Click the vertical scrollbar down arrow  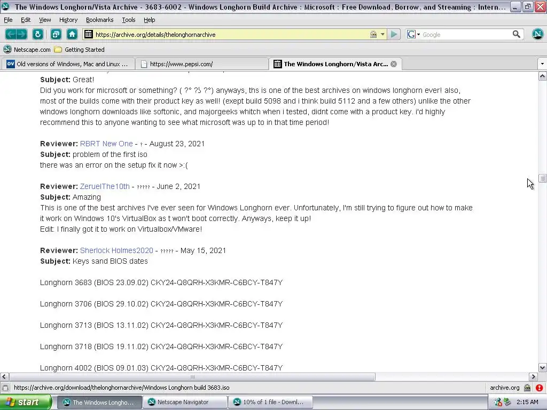point(542,367)
